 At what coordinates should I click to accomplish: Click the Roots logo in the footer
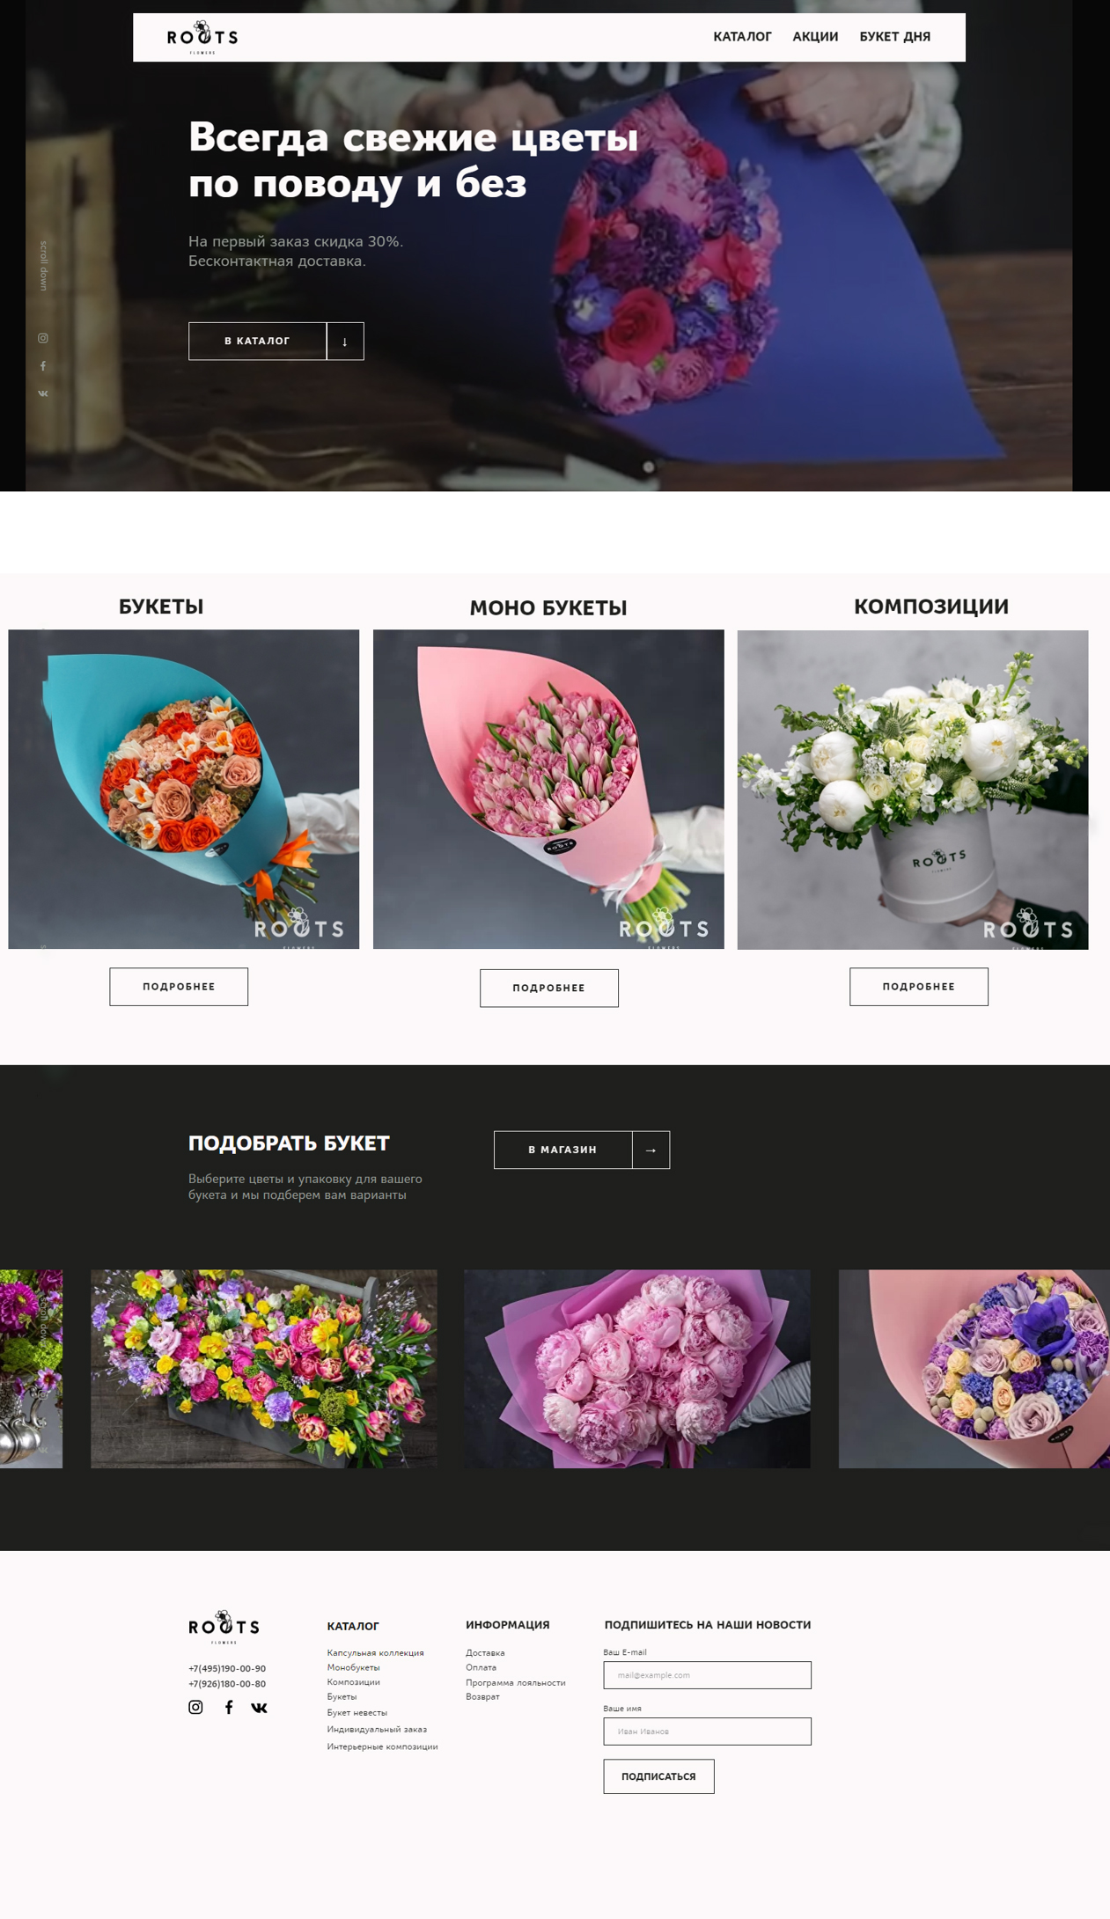(x=224, y=1628)
